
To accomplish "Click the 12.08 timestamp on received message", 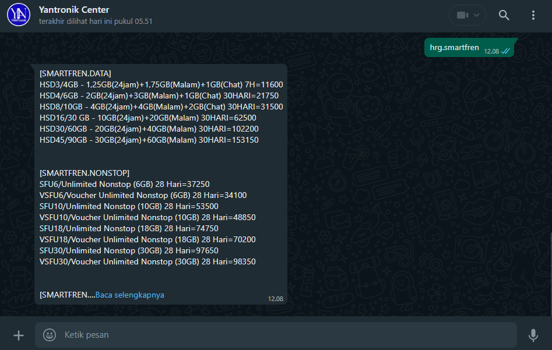I will point(275,299).
